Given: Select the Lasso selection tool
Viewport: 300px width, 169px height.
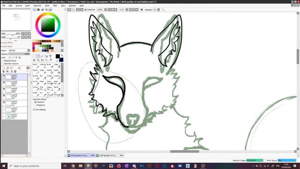Looking at the screenshot, I should coord(38,56).
